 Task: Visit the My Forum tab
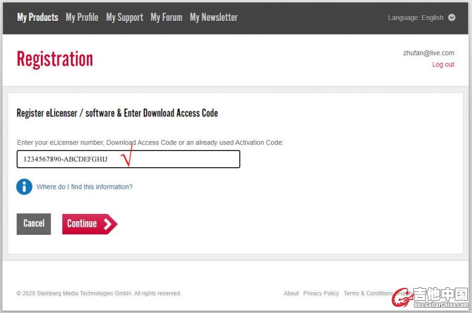[166, 17]
